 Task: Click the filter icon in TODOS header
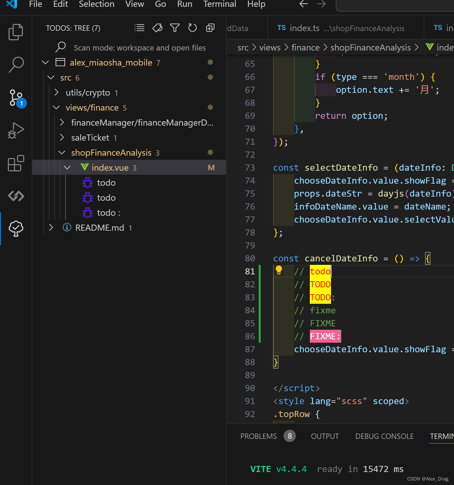175,28
